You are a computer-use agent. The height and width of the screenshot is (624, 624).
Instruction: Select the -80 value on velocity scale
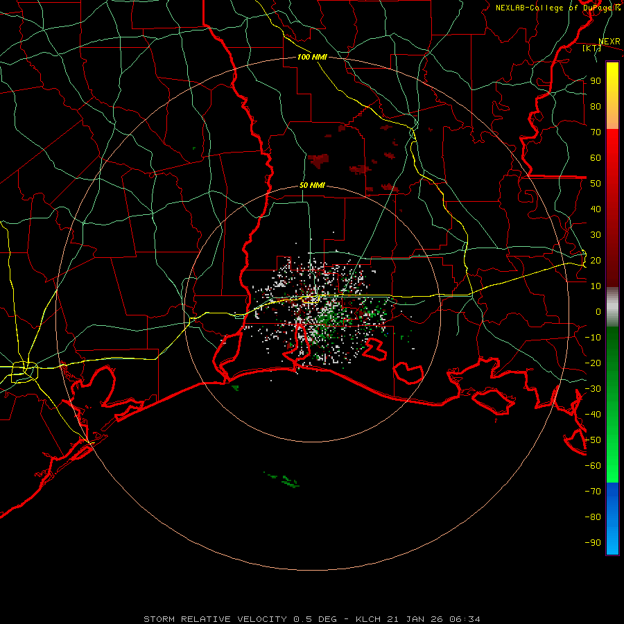593,517
